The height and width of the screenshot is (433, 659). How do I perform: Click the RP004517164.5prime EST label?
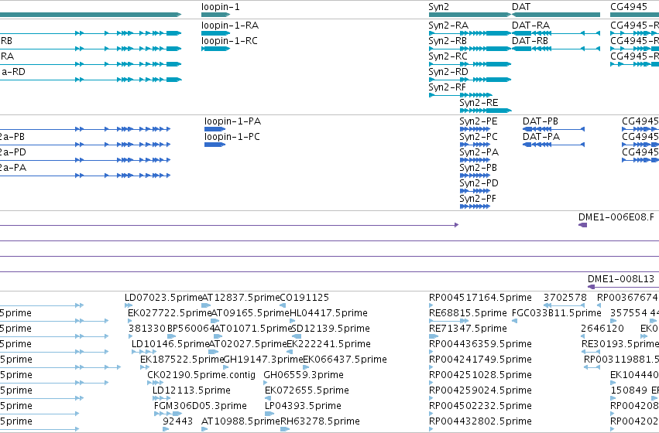(x=480, y=298)
